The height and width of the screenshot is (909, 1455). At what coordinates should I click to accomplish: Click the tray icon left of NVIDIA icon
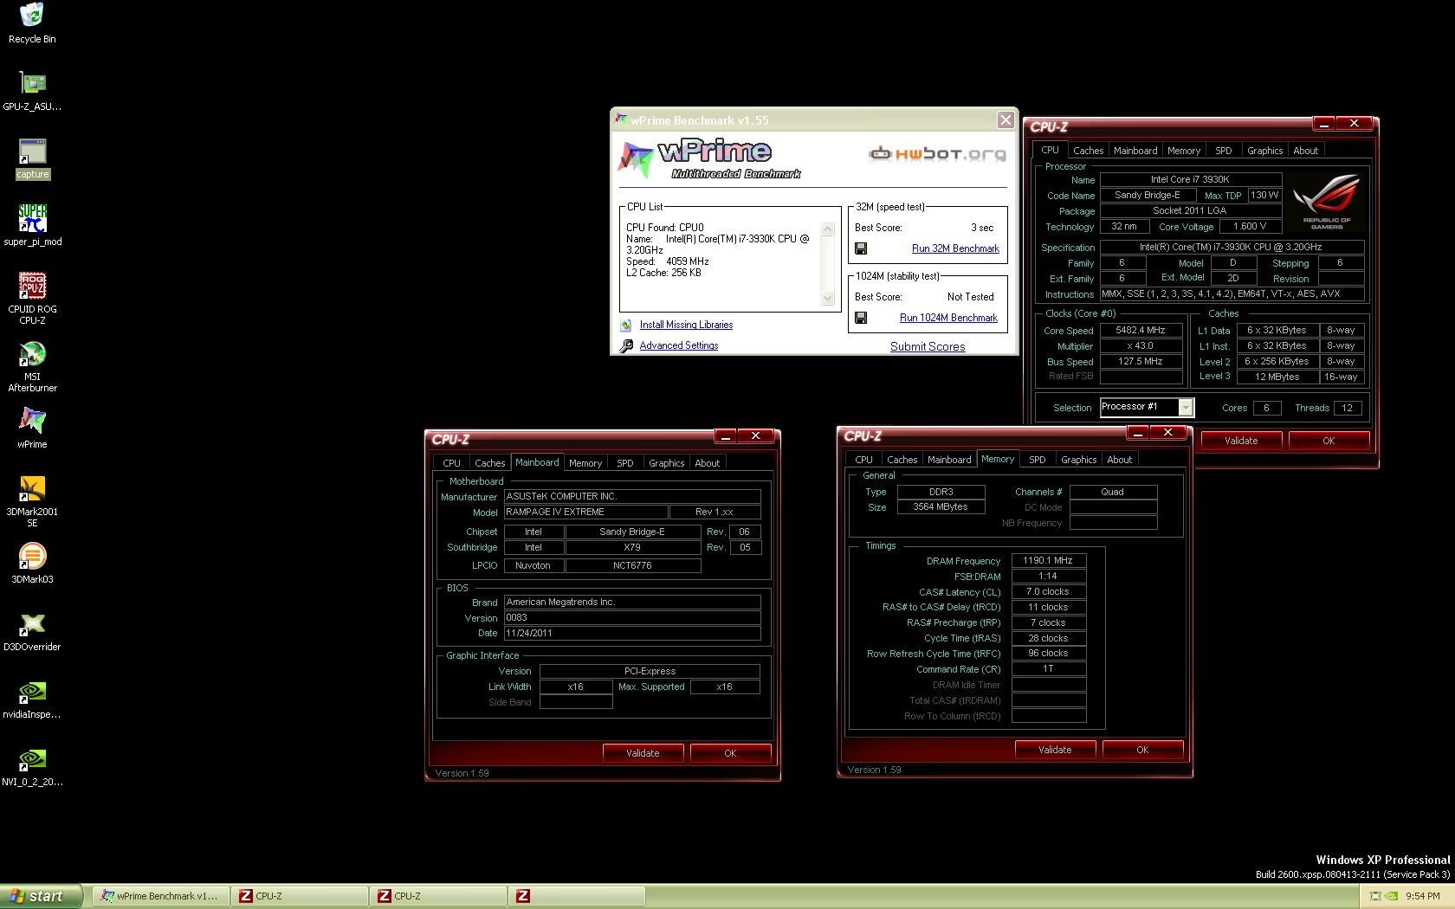coord(1374,896)
